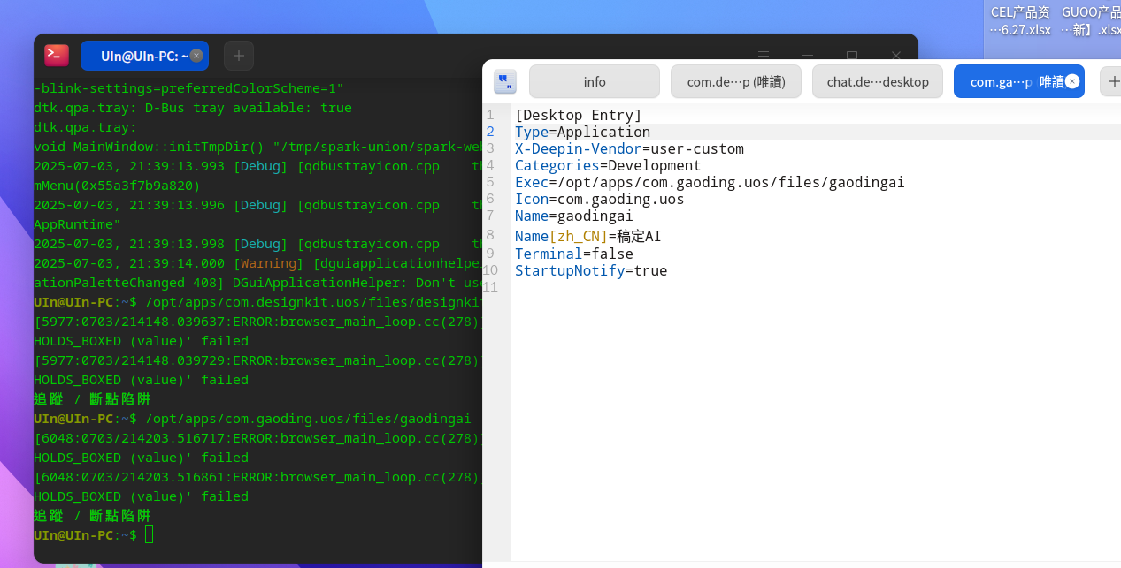Viewport: 1121px width, 568px height.
Task: Click the Exec= line in the editor
Action: (710, 182)
